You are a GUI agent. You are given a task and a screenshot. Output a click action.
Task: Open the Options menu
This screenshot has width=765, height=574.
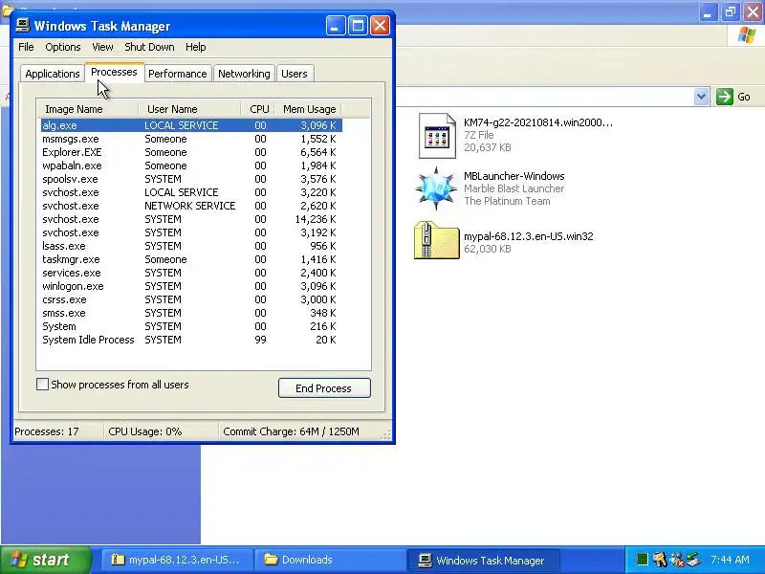tap(63, 47)
